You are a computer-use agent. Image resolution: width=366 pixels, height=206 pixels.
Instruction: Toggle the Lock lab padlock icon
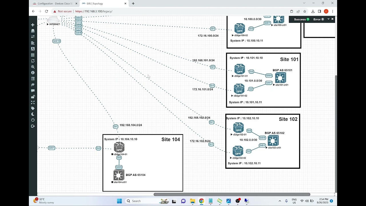pyautogui.click(x=33, y=97)
